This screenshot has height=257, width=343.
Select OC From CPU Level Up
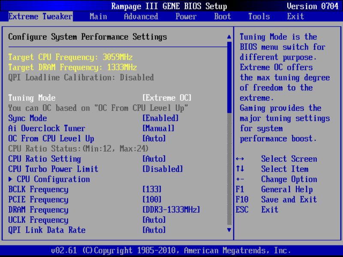click(x=51, y=138)
